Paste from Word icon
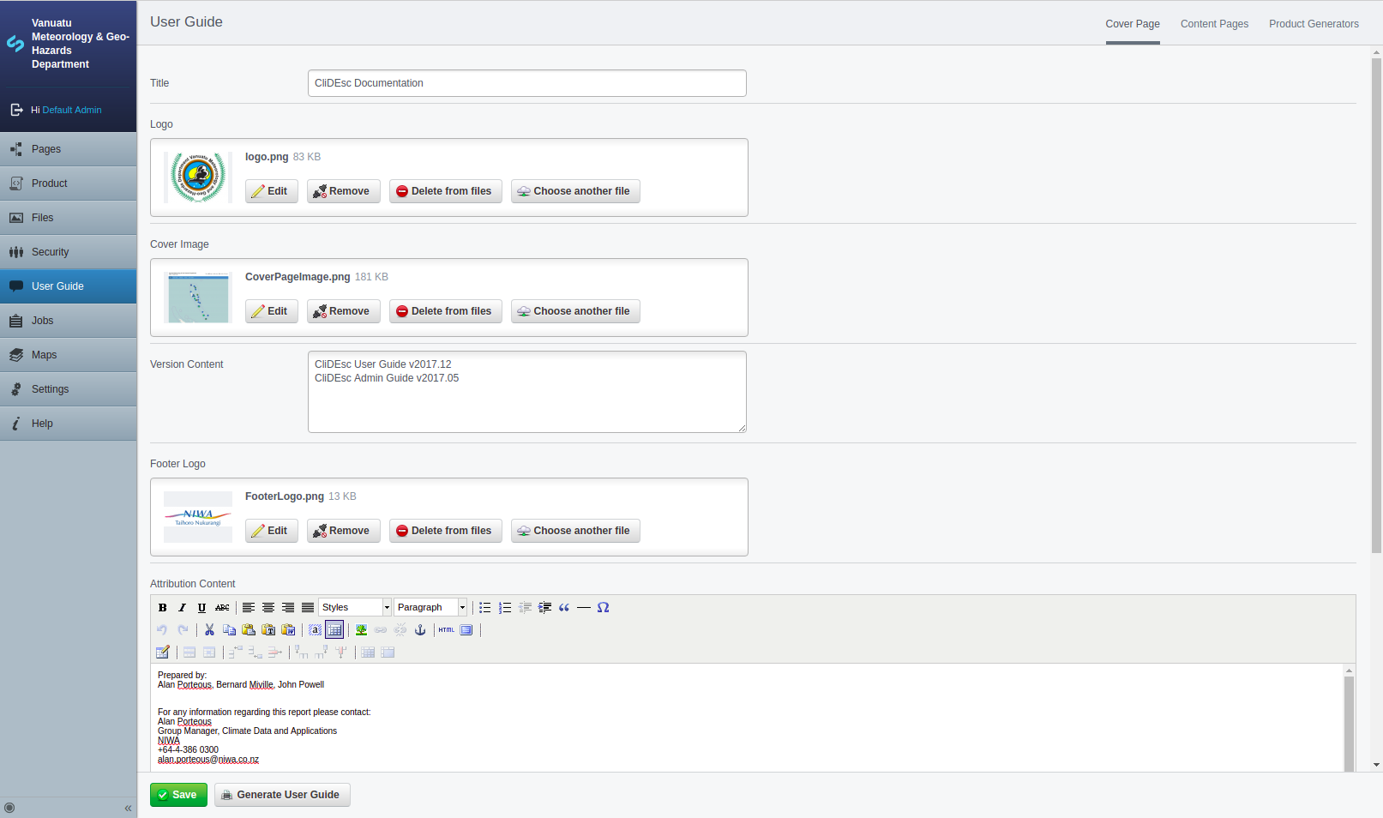The width and height of the screenshot is (1383, 818). pyautogui.click(x=288, y=630)
